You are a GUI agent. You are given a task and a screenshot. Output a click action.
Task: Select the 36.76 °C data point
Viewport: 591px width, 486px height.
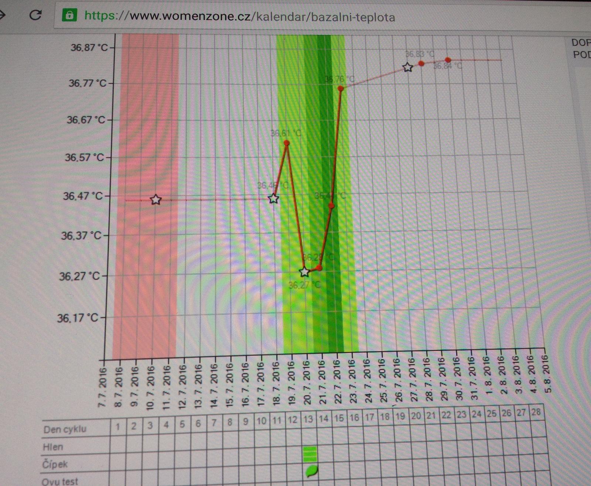pyautogui.click(x=341, y=89)
